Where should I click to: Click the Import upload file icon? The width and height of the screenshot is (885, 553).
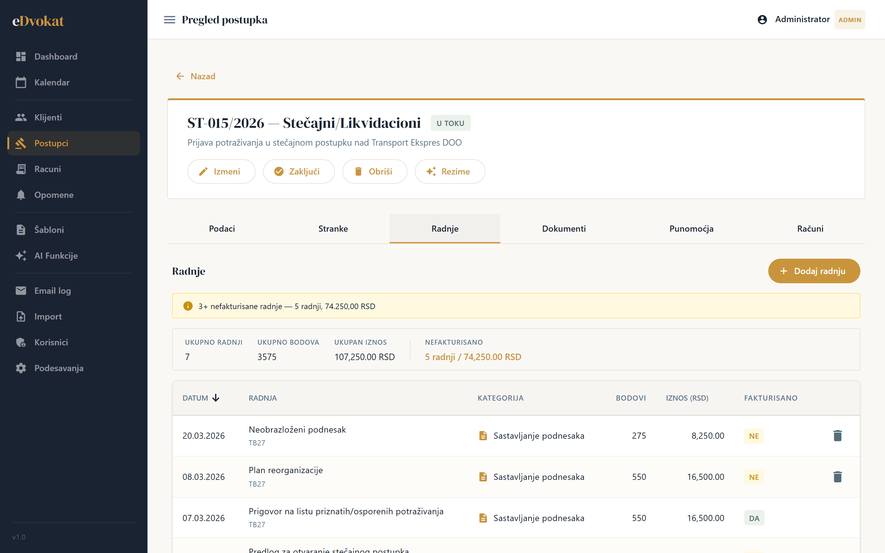[x=21, y=316]
